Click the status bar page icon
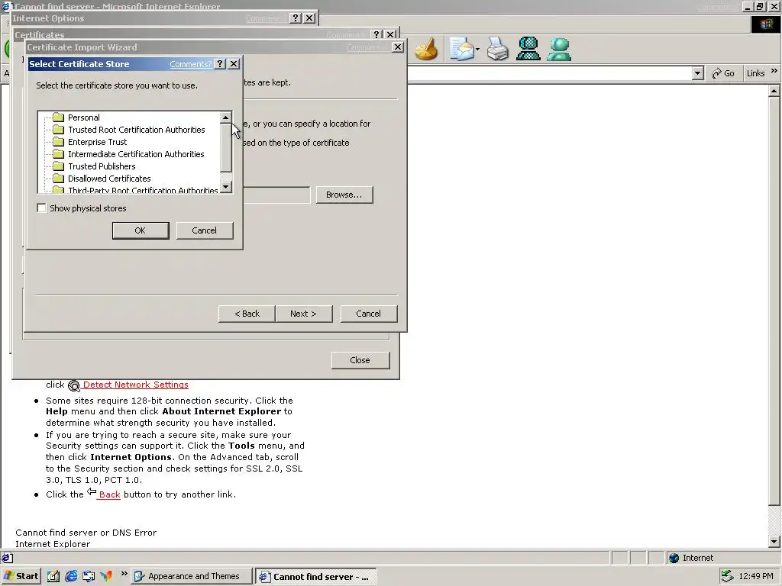This screenshot has width=782, height=586. 8,558
